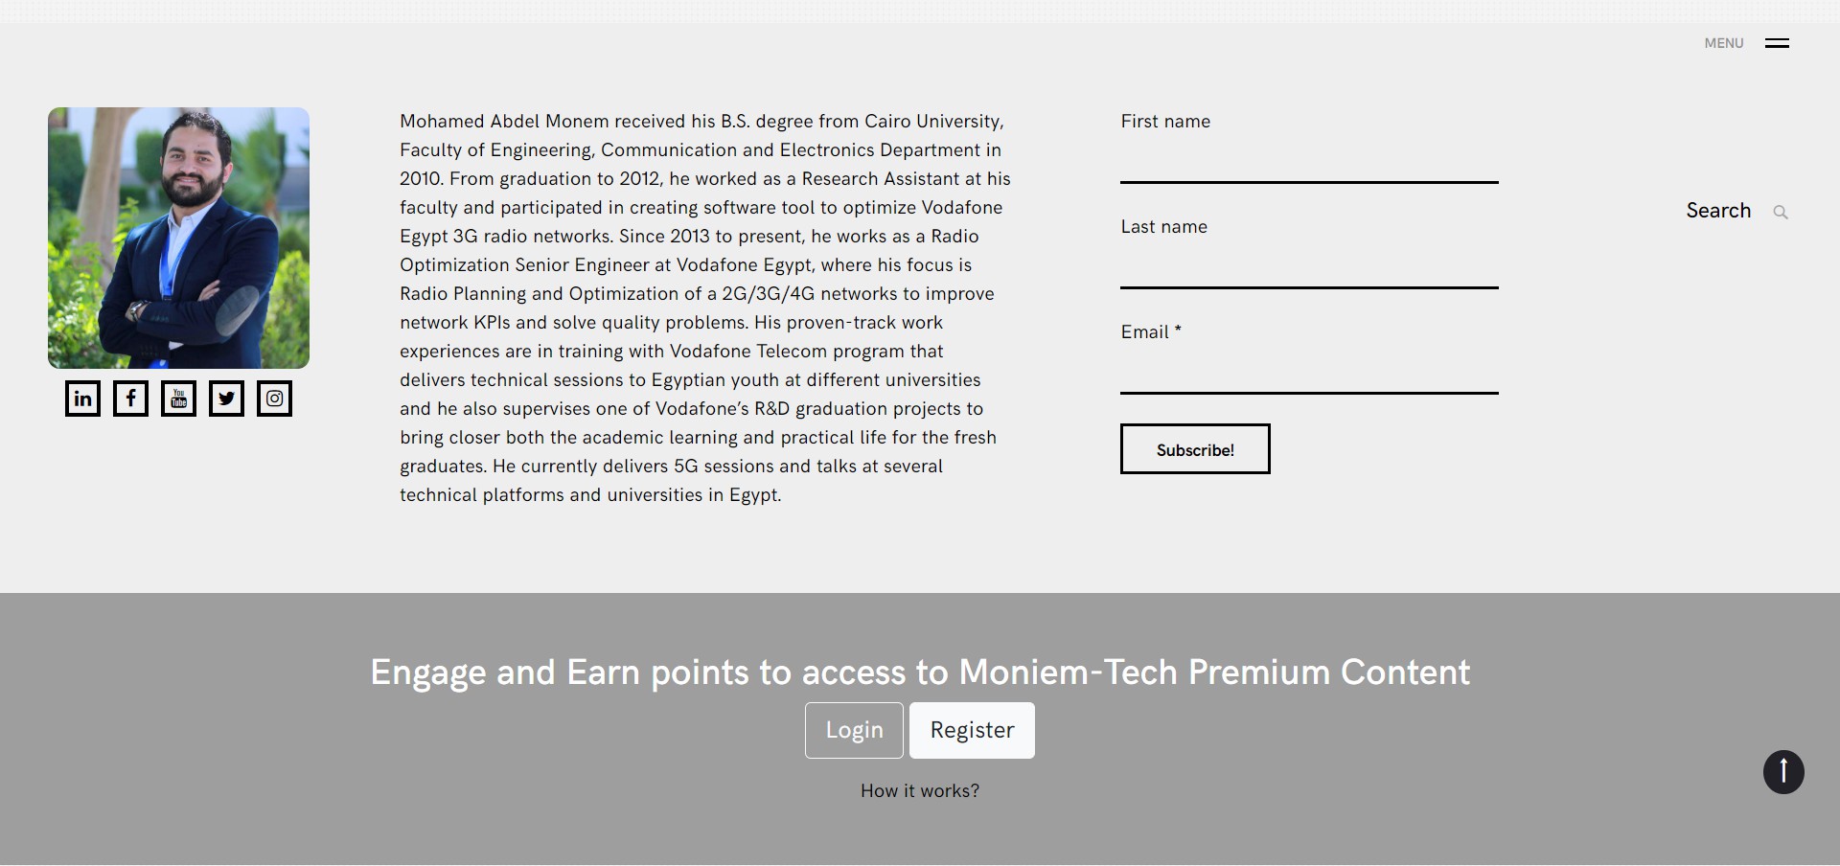Click the Login button
Screen dimensions: 1840x866
pyautogui.click(x=854, y=730)
